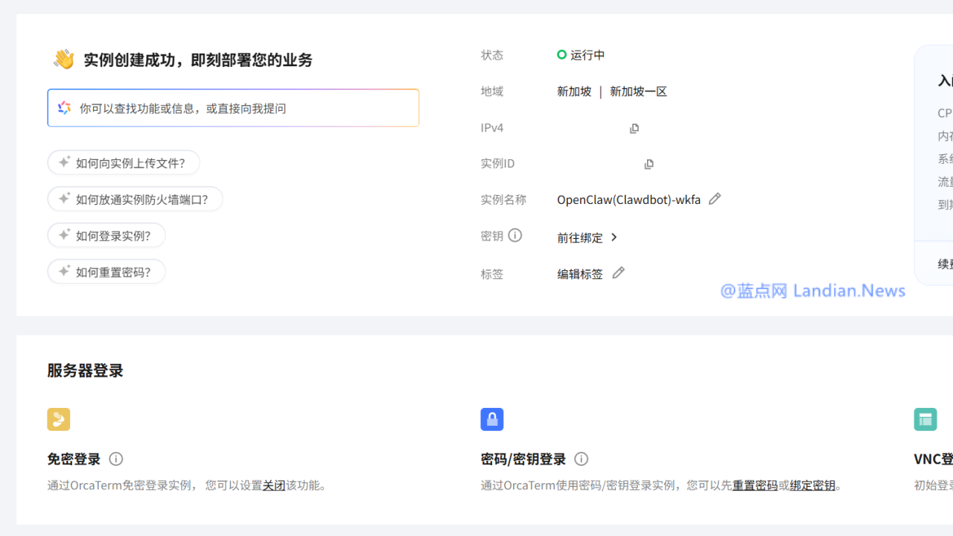Select the green VNC登录 terminal icon
The width and height of the screenshot is (953, 536).
click(925, 419)
